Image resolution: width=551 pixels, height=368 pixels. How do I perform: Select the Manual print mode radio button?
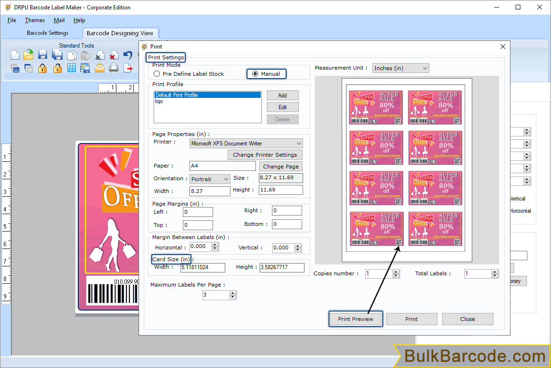255,74
